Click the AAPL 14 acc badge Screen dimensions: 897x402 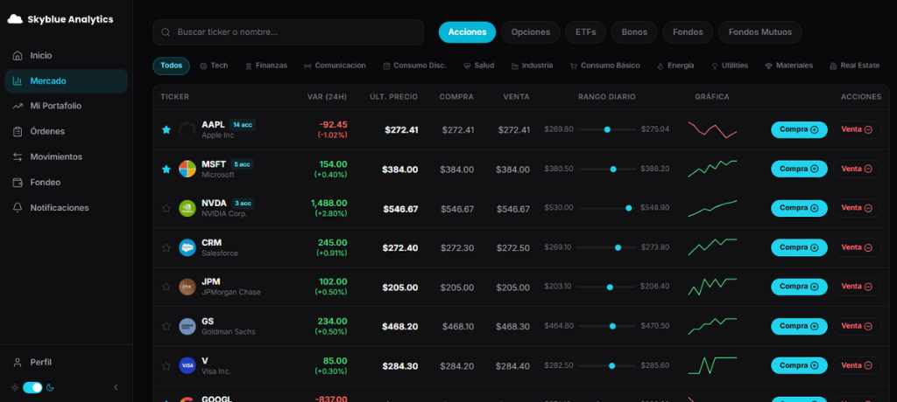(242, 125)
